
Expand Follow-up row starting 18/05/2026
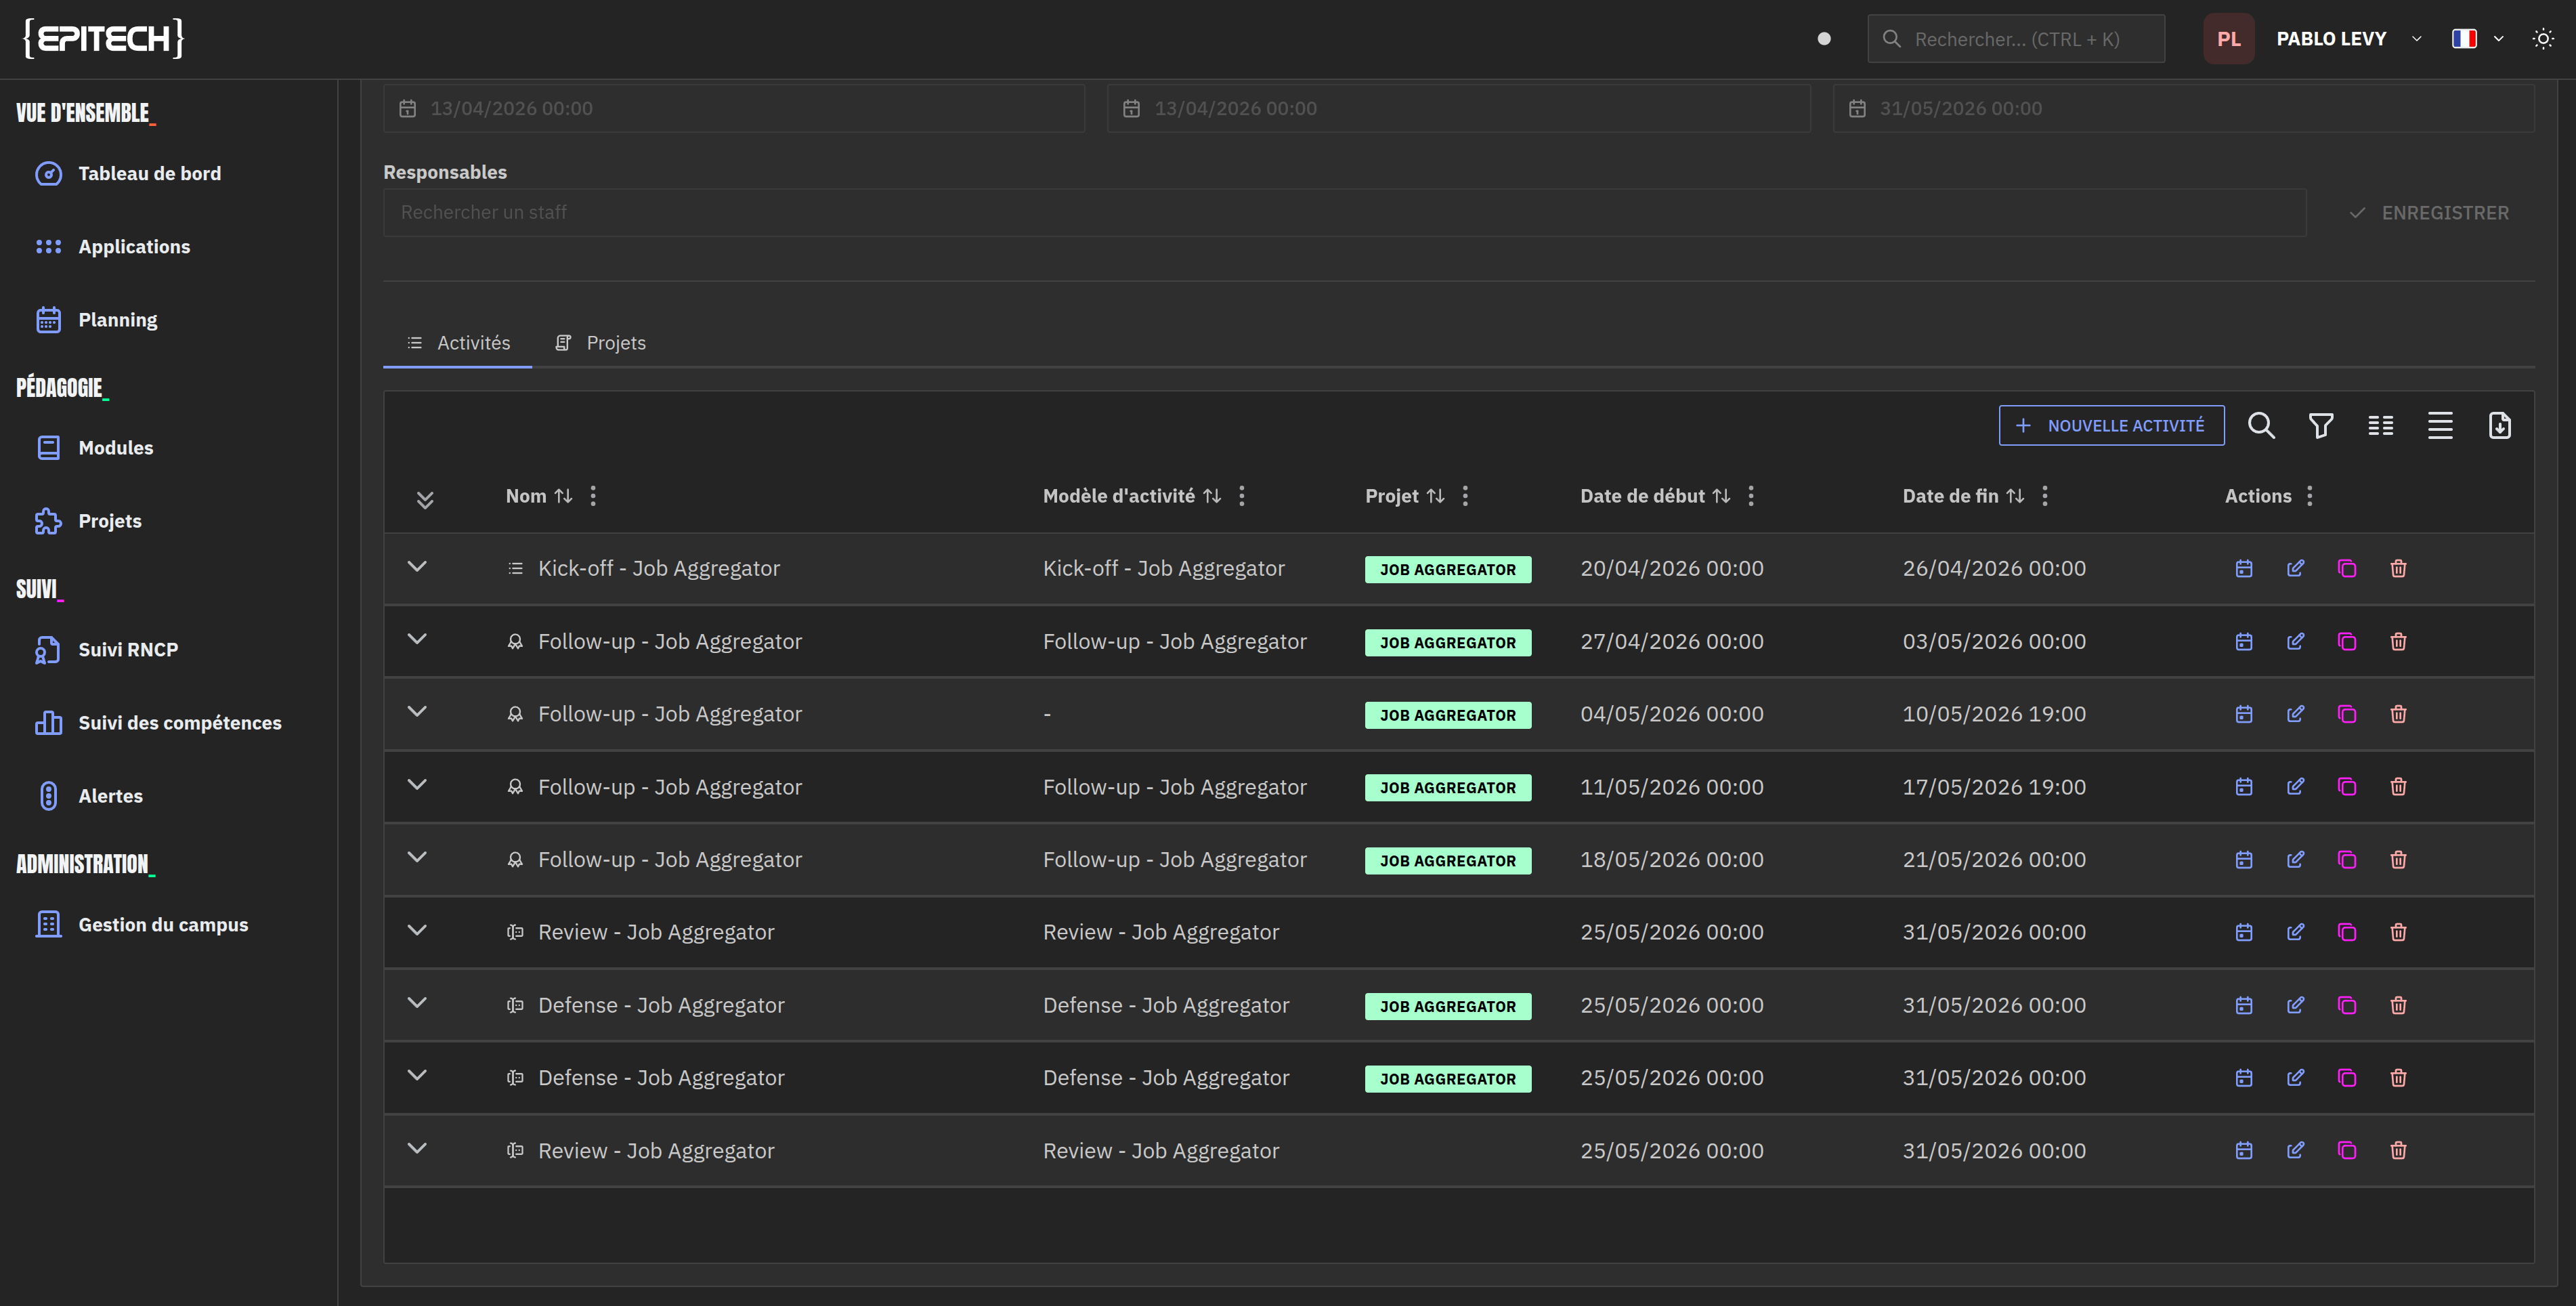coord(418,858)
